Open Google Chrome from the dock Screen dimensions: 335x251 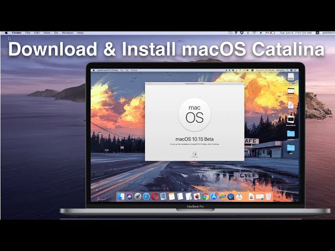point(205,197)
